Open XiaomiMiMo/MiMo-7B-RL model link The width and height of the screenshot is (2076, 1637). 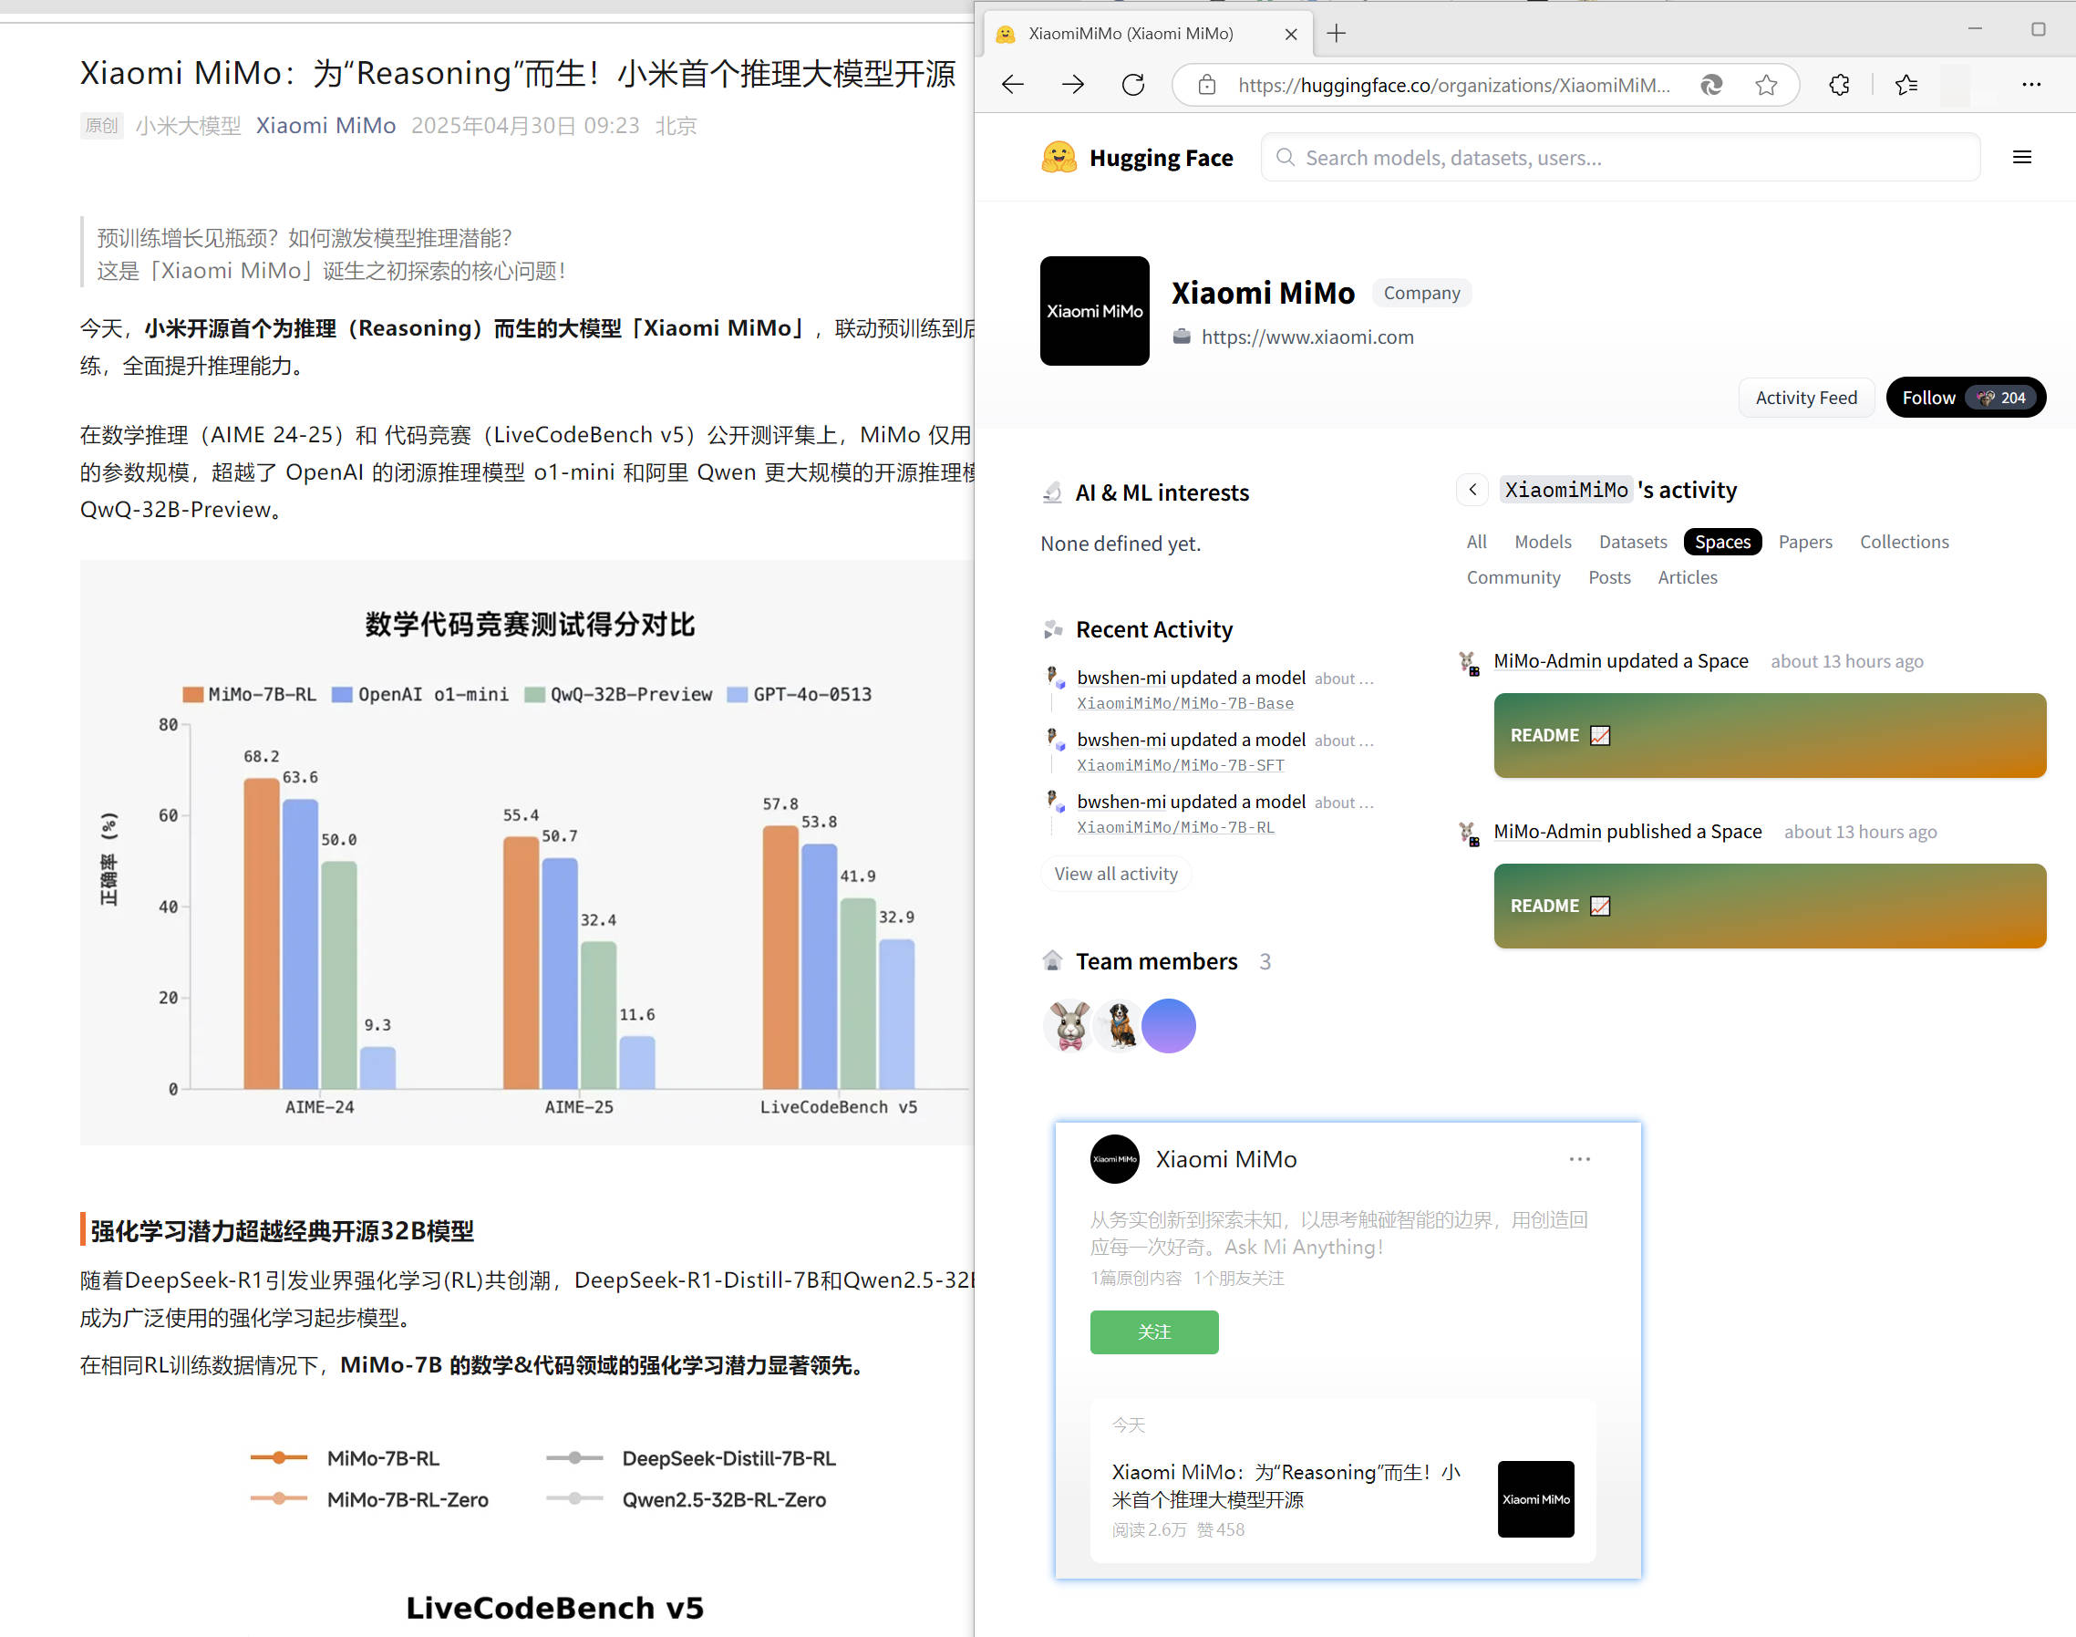point(1175,827)
